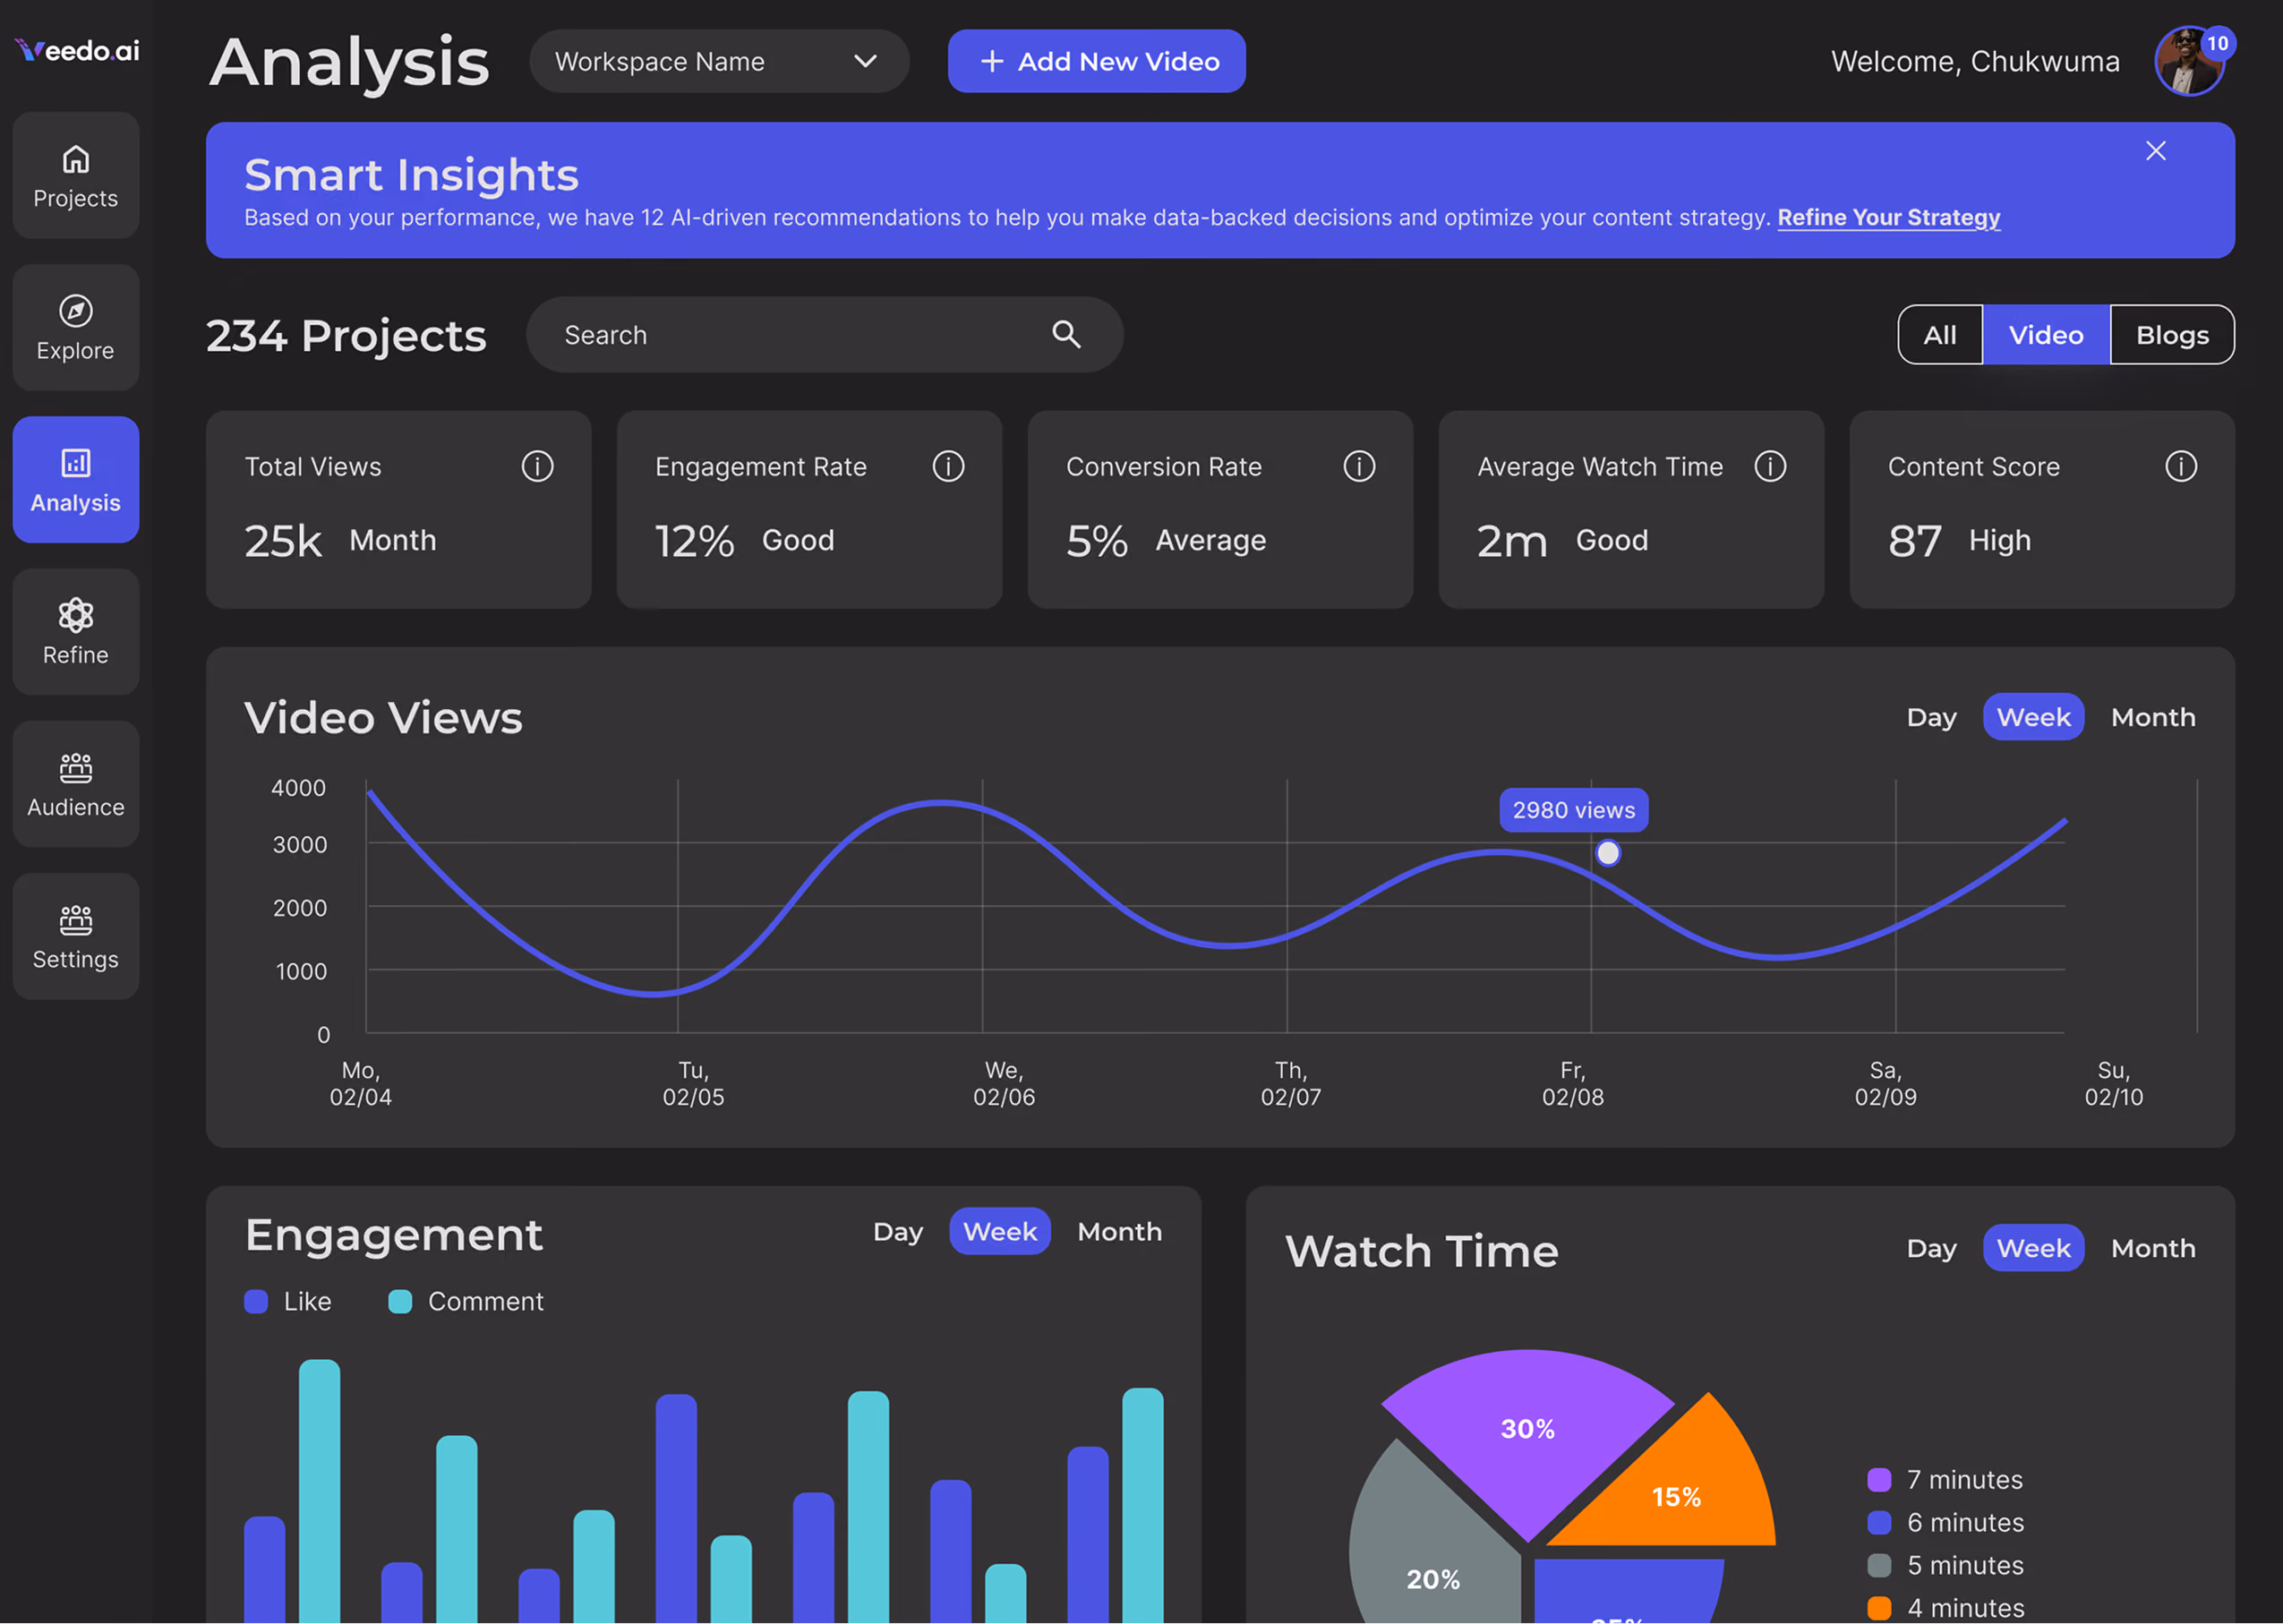
Task: Open the Refine Your Strategy link
Action: tap(1888, 217)
